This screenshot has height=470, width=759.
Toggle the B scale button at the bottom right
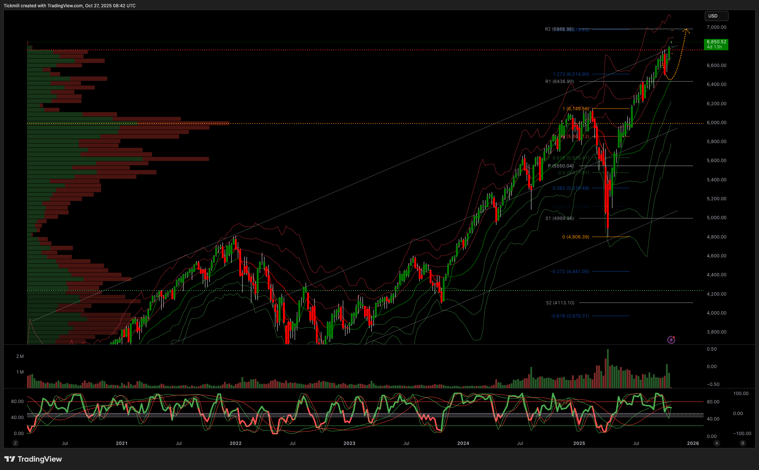tap(743, 443)
